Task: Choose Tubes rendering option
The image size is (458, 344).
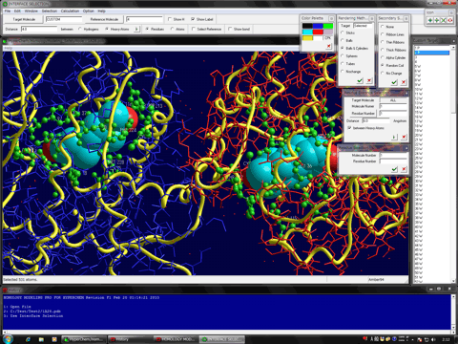Action: pos(343,64)
